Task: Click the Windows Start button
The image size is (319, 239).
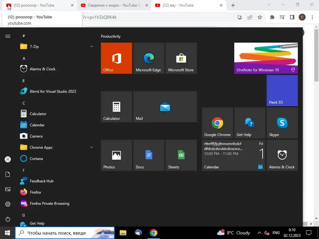Action: [7, 233]
